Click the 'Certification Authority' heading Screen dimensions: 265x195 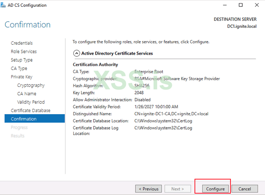coord(95,65)
